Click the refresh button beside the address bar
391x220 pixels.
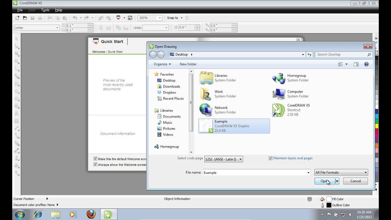tap(309, 54)
